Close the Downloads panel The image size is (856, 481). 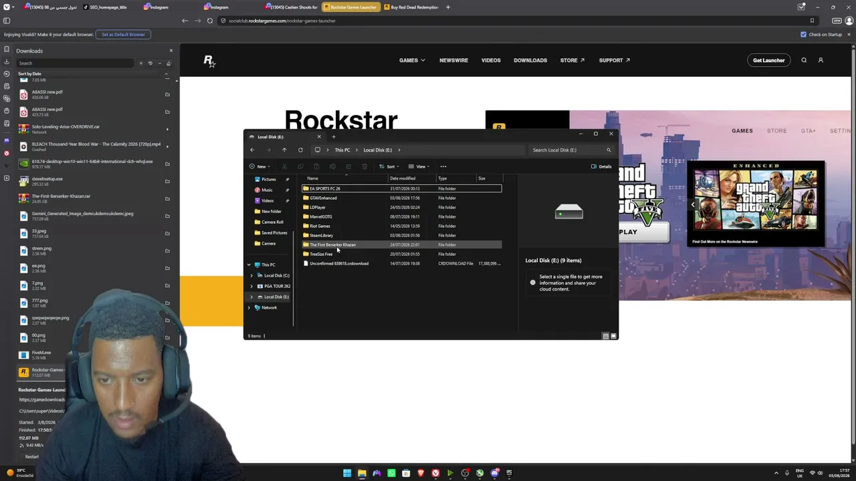171,51
